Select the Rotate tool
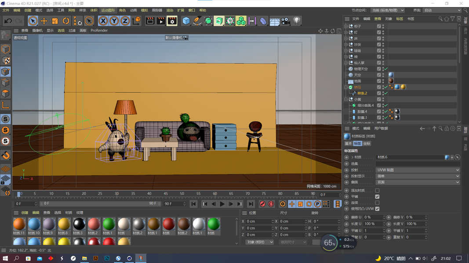Screen dimensions: 469x263 coord(66,21)
